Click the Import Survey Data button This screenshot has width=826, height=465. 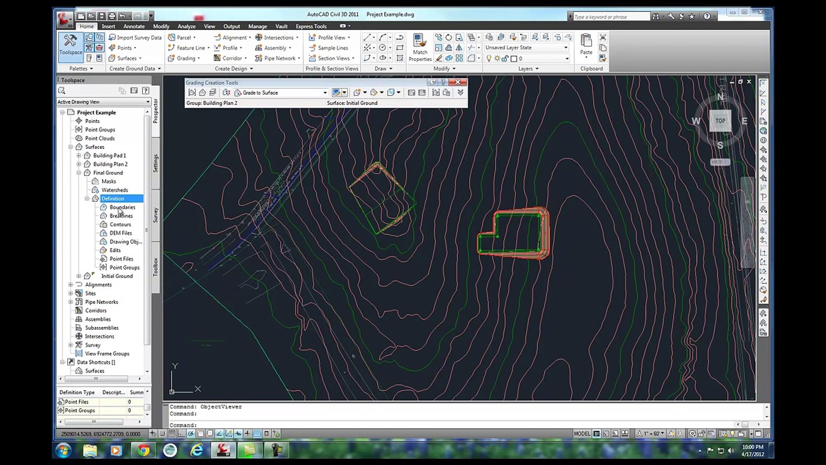click(135, 37)
